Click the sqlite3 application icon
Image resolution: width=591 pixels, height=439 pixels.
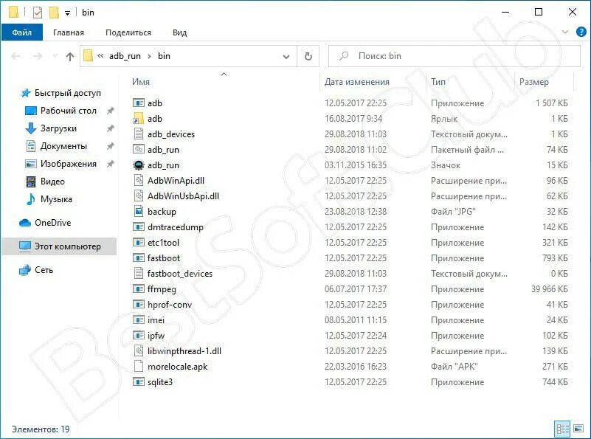click(139, 381)
